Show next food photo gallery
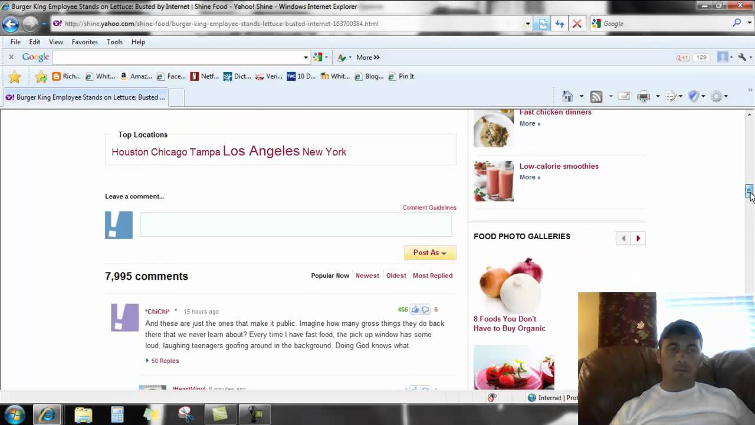 [638, 238]
